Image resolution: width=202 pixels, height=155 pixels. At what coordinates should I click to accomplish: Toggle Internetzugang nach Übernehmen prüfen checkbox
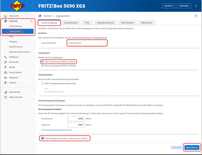43,138
